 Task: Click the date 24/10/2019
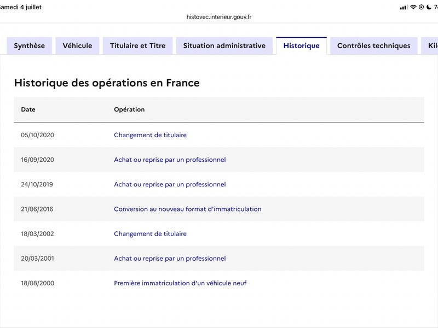[37, 184]
